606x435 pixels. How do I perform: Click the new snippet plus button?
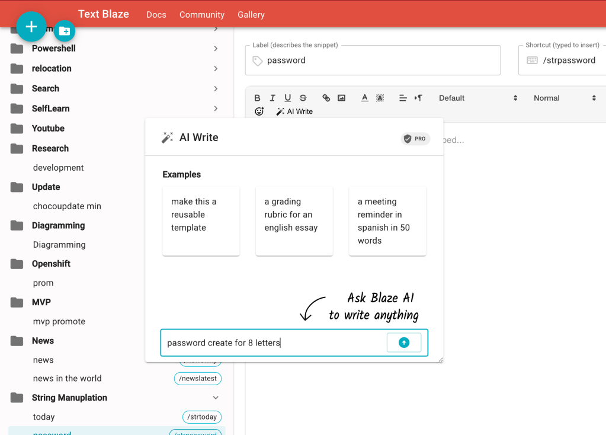pyautogui.click(x=31, y=27)
